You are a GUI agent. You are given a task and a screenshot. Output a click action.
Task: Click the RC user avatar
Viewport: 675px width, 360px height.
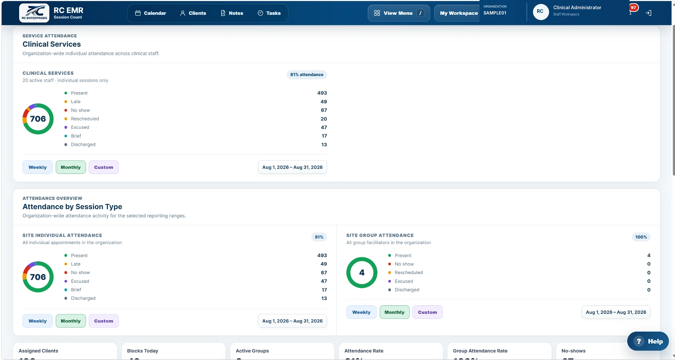point(541,12)
